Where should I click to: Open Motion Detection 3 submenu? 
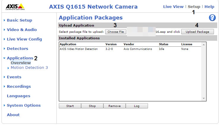click(x=29, y=68)
